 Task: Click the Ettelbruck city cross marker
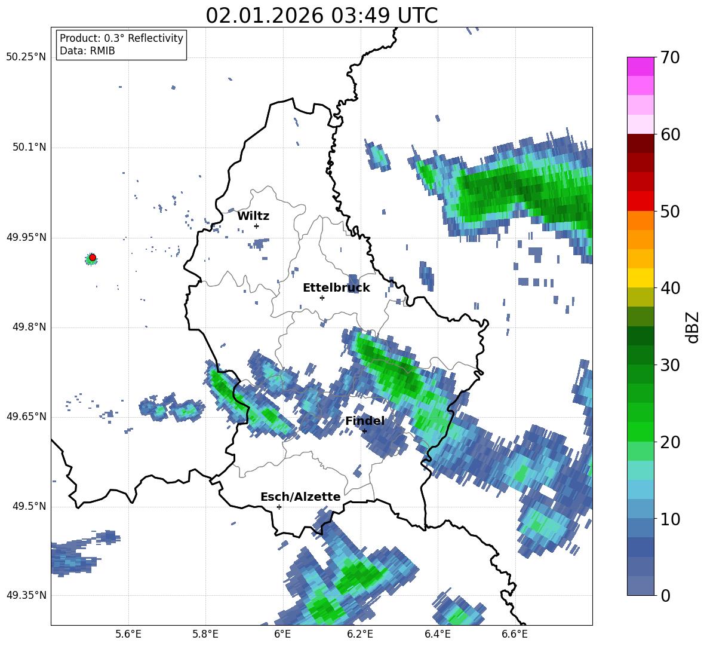(322, 298)
